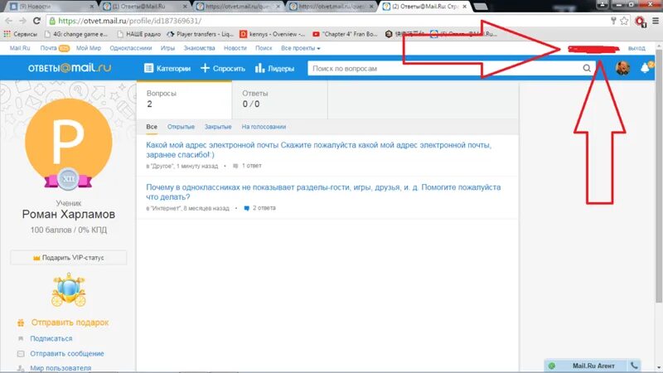Go forward with the browser forward arrow

[x=22, y=21]
